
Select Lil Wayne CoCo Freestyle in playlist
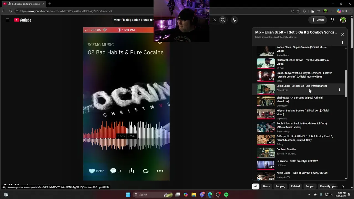click(299, 164)
